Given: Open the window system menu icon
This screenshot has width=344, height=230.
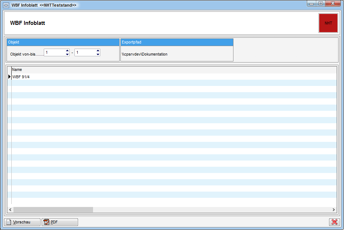Looking at the screenshot, I should tap(6, 5).
